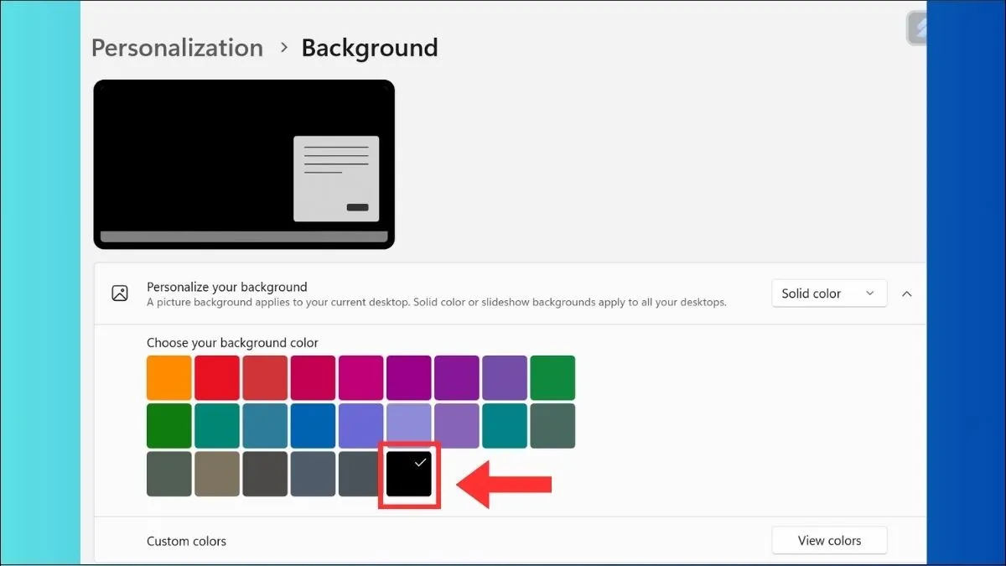
Task: Choose the royal blue color swatch
Action: click(x=313, y=426)
